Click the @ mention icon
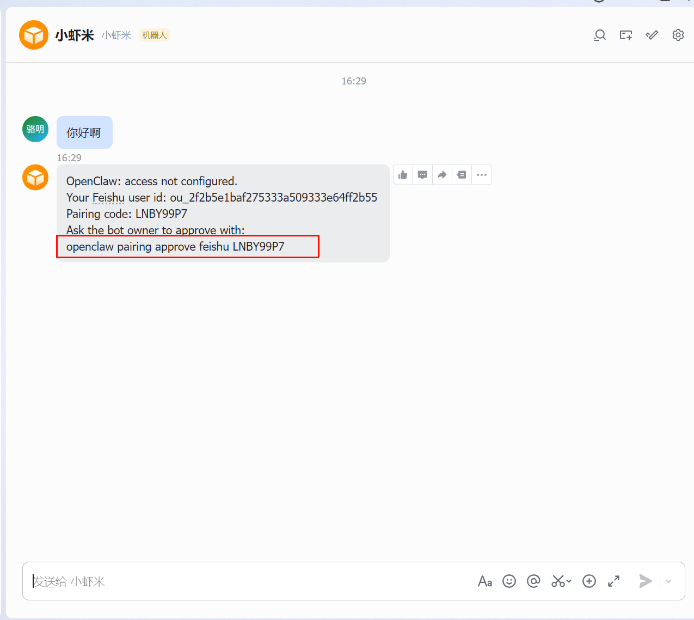Image resolution: width=694 pixels, height=620 pixels. [533, 581]
